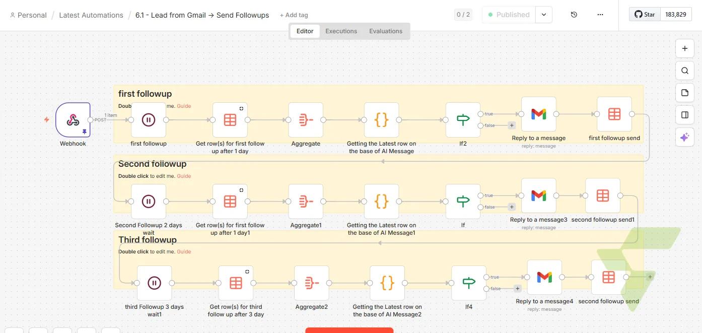Open the Aggregate2 node

[312, 283]
